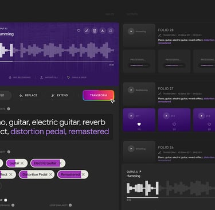Play the second purple output in Folio 27
Viewport: 215px width, 210px height.
coord(166,116)
